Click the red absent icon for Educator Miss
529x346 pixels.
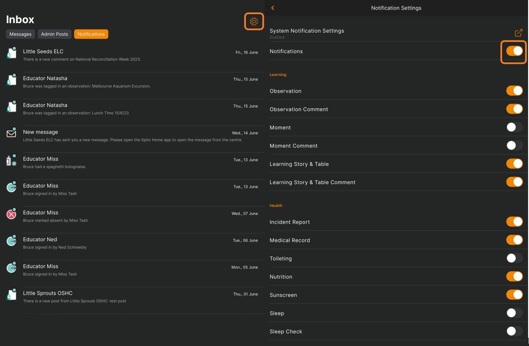(x=11, y=214)
